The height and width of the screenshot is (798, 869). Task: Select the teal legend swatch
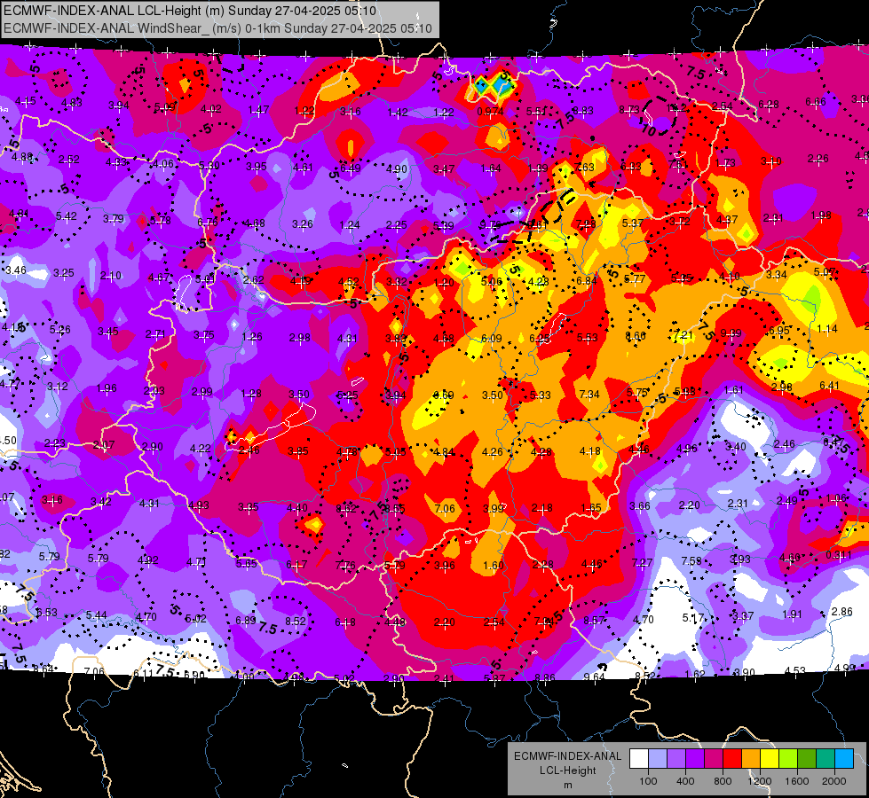[826, 759]
